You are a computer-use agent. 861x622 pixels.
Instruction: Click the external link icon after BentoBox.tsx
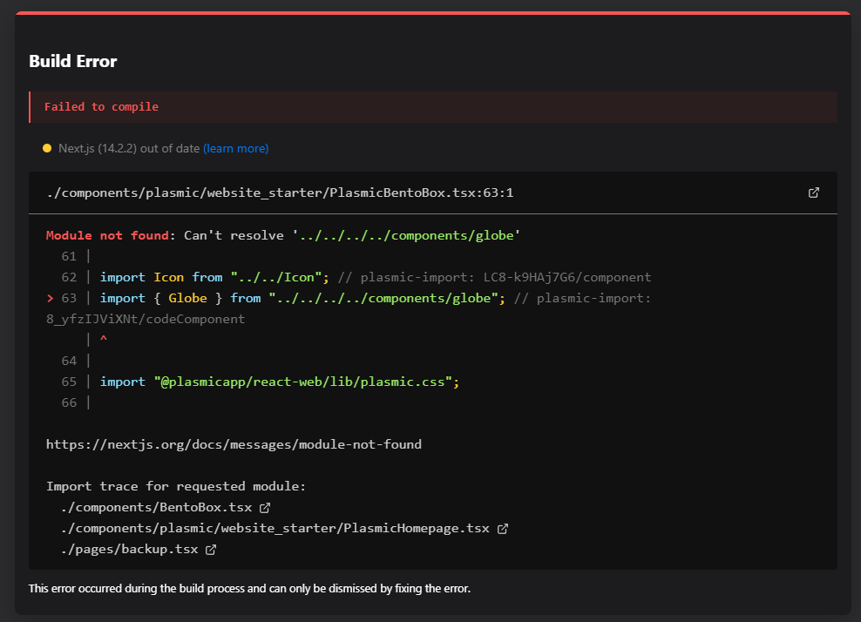tap(265, 507)
